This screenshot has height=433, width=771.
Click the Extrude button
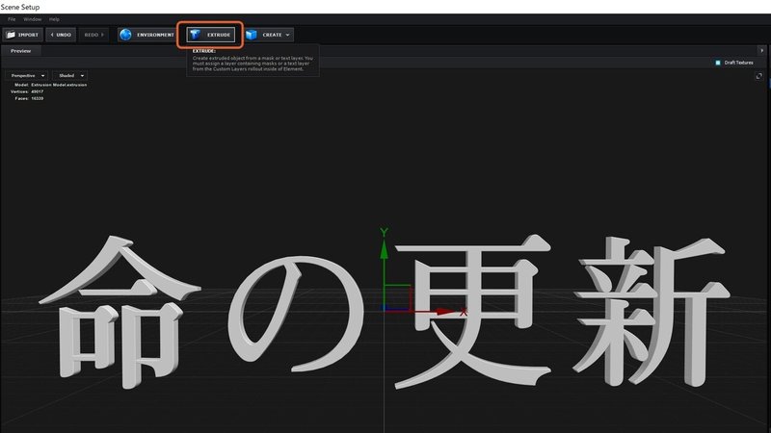(x=210, y=35)
